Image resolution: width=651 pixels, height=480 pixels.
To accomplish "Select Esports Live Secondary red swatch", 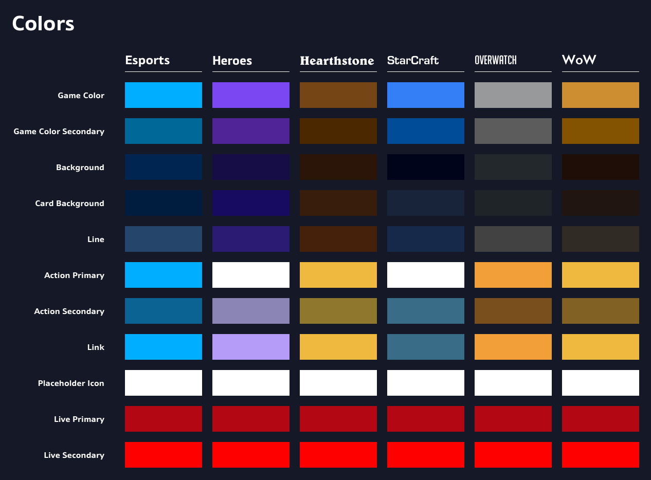I will [164, 455].
